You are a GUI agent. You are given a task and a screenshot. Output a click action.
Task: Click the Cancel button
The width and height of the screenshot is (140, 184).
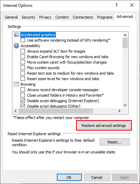tap(97, 177)
